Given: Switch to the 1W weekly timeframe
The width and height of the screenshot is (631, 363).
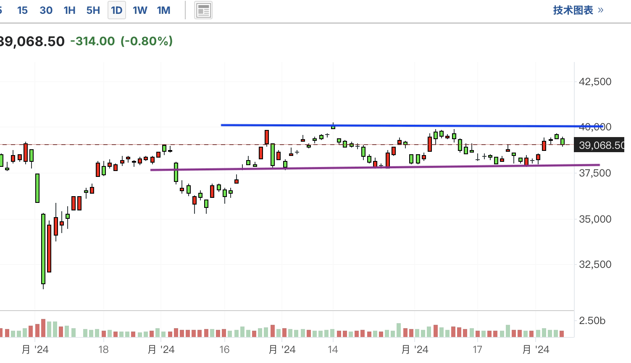Looking at the screenshot, I should pos(140,10).
